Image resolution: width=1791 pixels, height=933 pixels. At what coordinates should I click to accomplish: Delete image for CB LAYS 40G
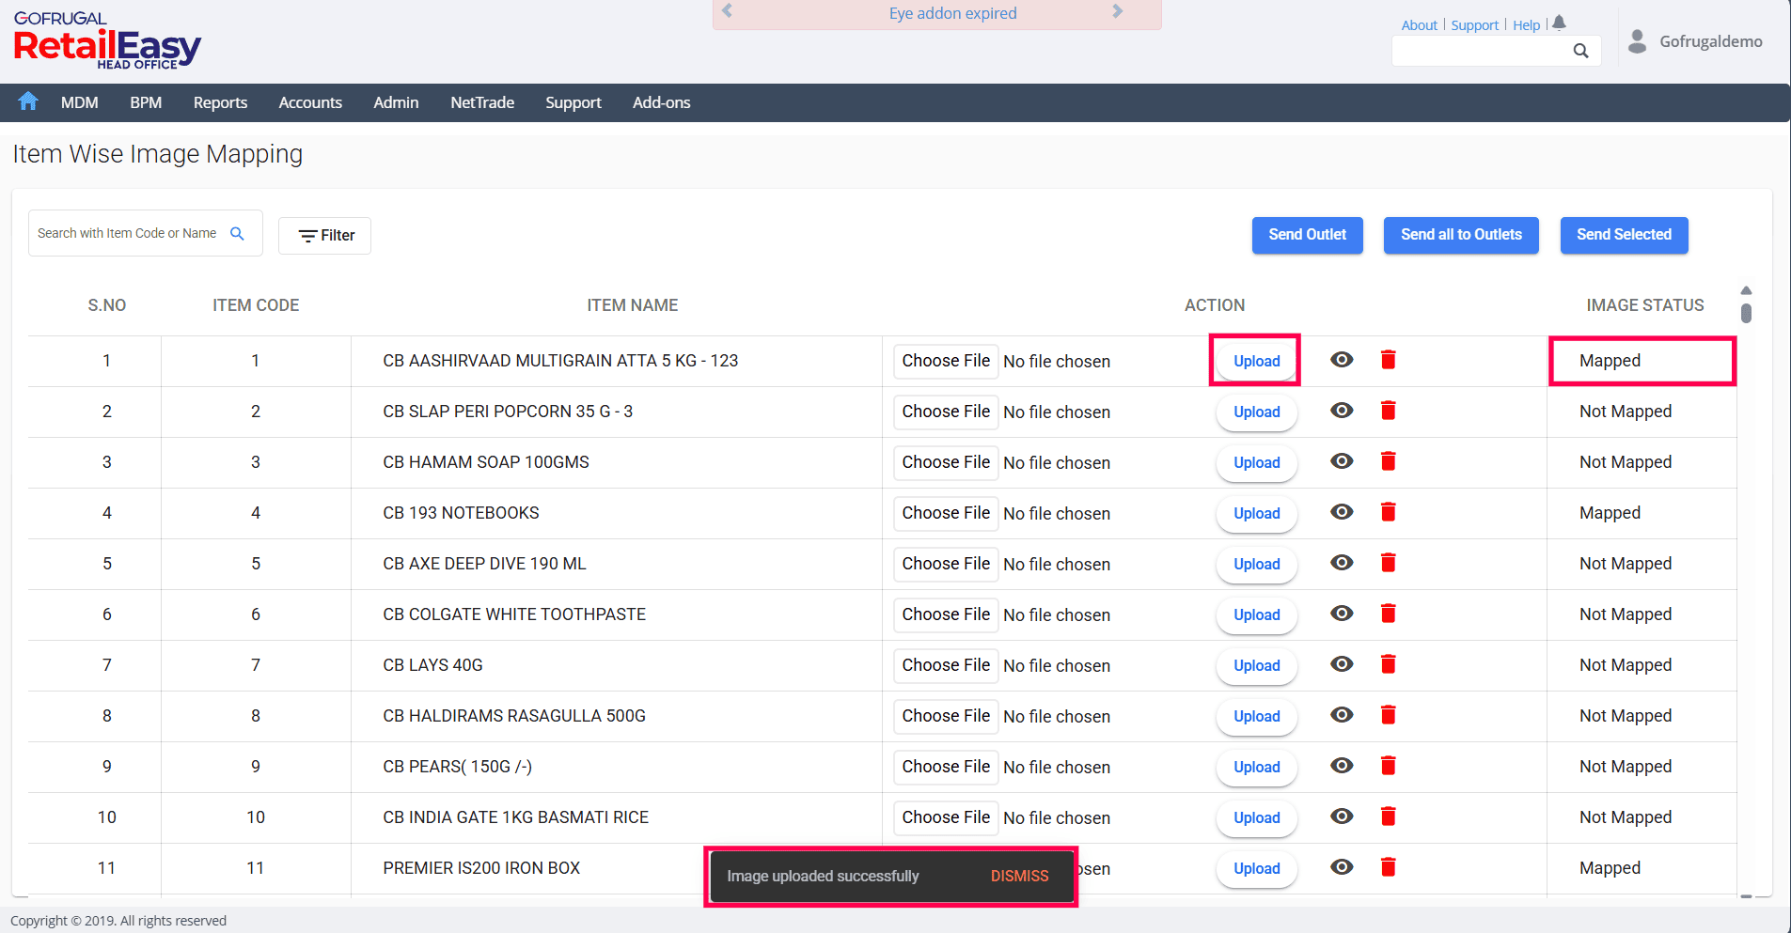[x=1388, y=663]
